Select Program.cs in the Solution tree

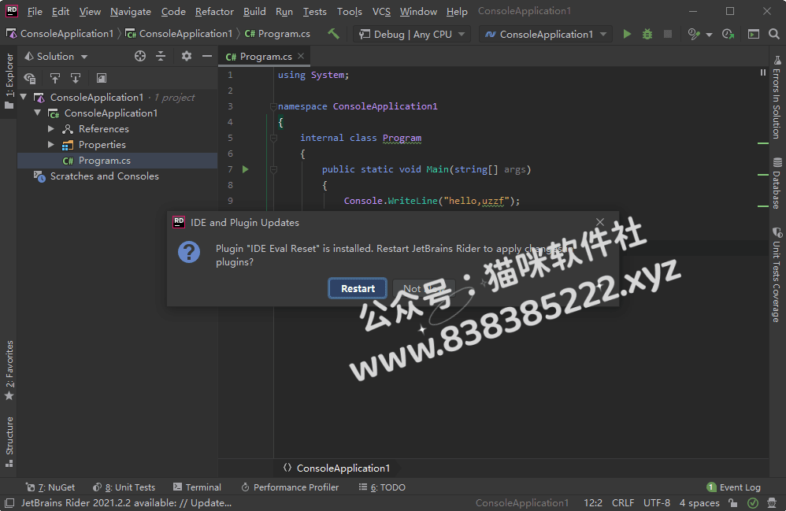(x=117, y=161)
